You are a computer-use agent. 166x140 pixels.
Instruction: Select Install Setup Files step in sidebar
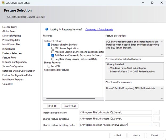(11, 45)
